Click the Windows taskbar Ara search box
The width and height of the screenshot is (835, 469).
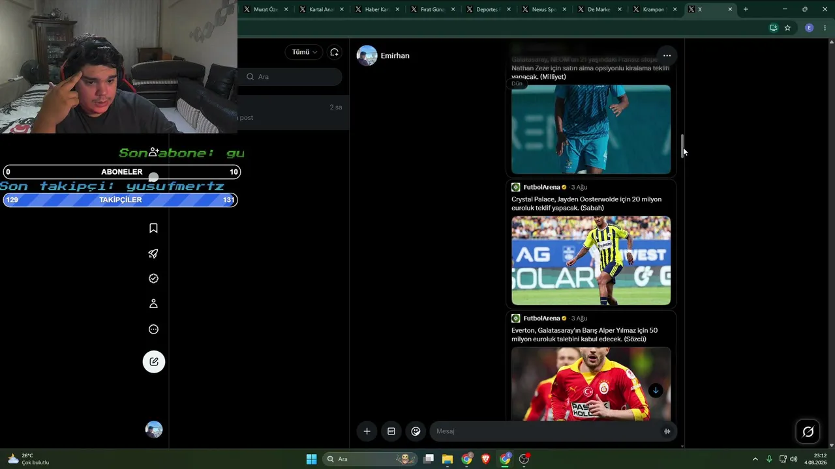371,459
